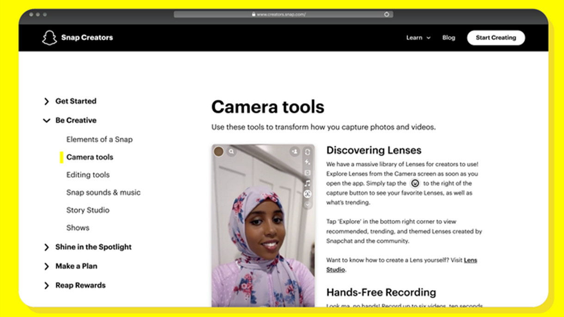564x317 pixels.
Task: Open Snap sounds & music page
Action: click(x=103, y=192)
